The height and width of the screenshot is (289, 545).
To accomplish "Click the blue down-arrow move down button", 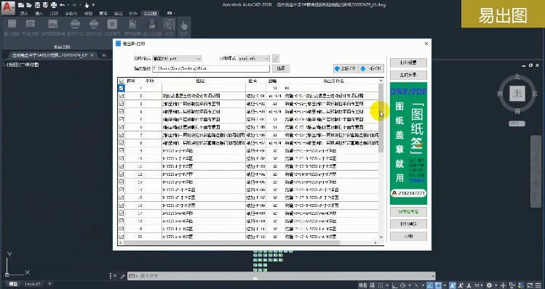I will pos(370,68).
